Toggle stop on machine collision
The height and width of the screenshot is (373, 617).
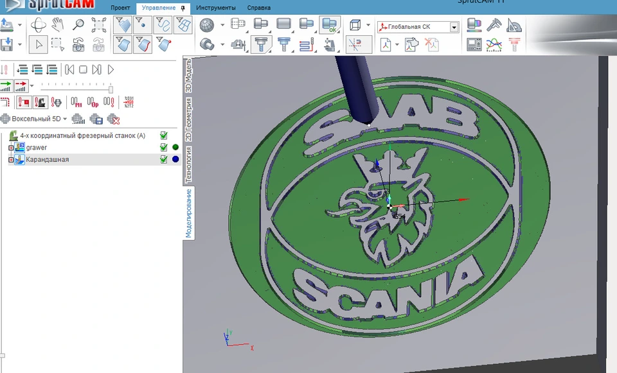(40, 102)
